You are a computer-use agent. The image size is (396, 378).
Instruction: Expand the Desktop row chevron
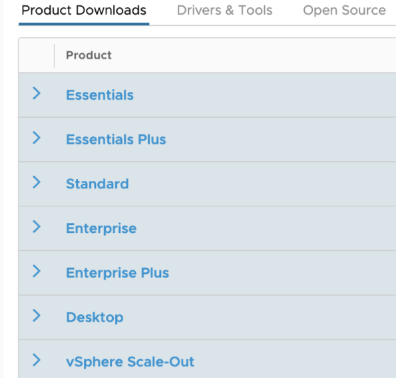tap(37, 315)
